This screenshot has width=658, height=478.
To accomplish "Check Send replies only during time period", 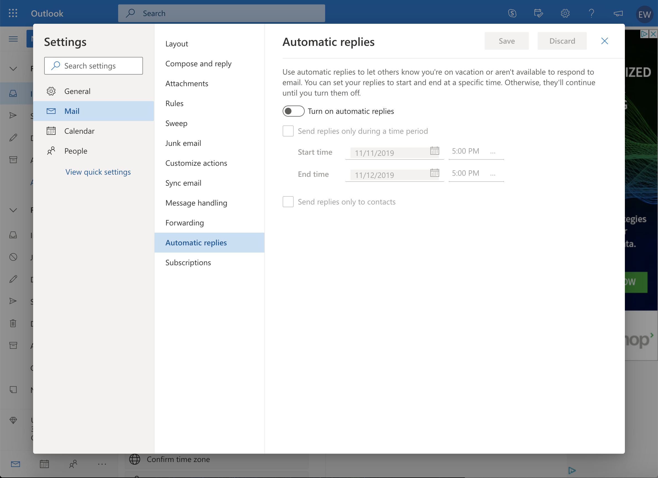I will [x=288, y=131].
